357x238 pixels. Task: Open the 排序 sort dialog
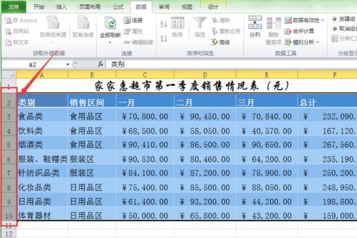point(177,27)
